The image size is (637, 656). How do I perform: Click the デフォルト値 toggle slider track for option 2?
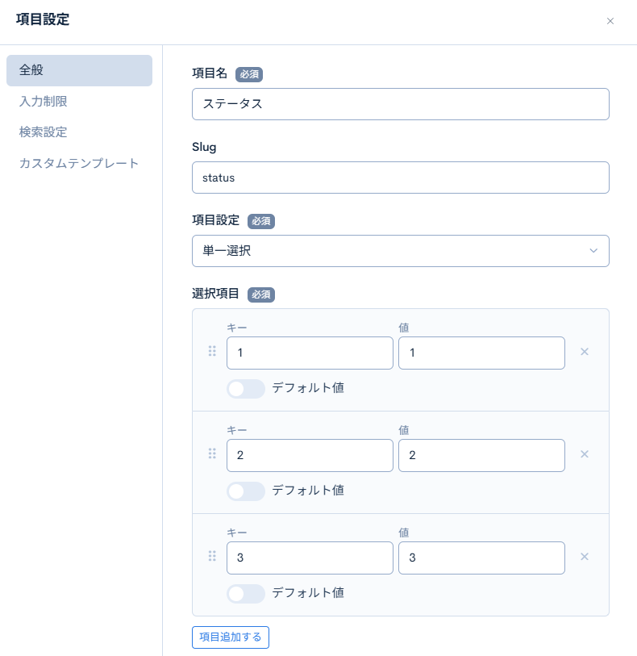[245, 491]
